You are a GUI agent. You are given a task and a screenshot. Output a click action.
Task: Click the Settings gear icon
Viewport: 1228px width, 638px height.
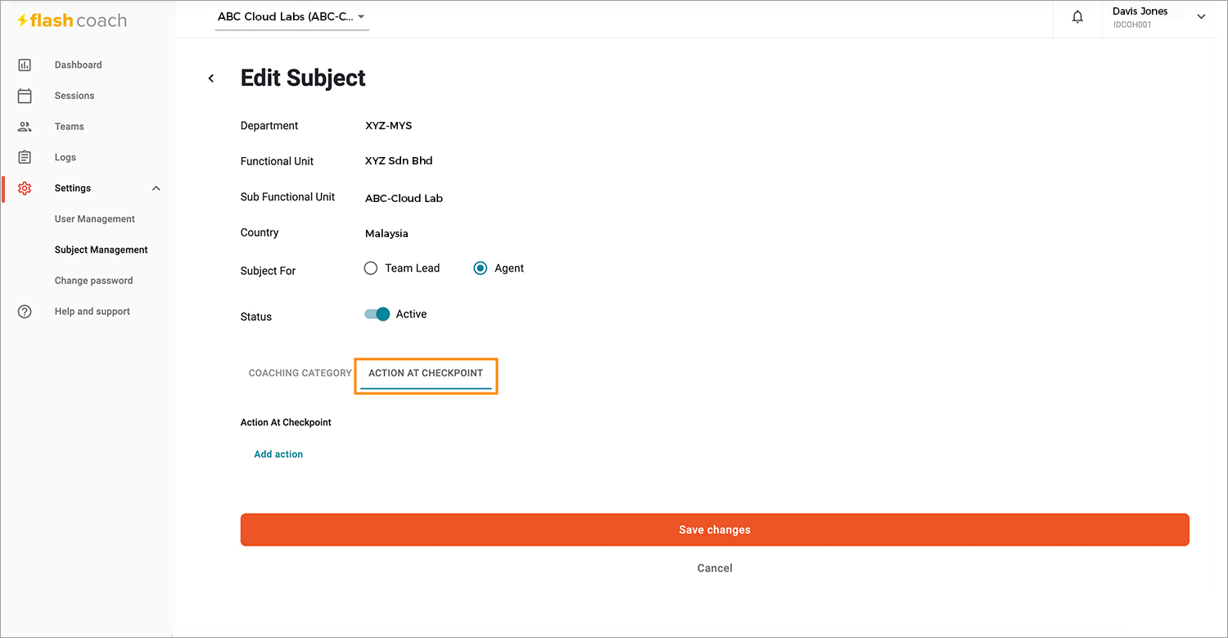[x=25, y=188]
